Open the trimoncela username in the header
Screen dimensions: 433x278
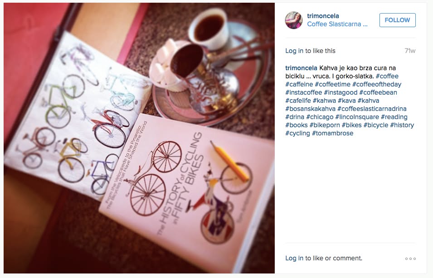point(323,16)
